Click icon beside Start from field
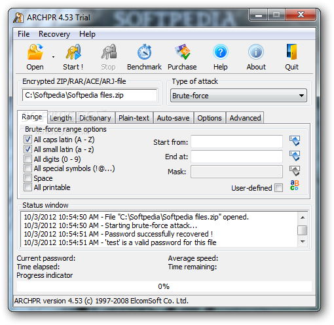 pyautogui.click(x=295, y=141)
